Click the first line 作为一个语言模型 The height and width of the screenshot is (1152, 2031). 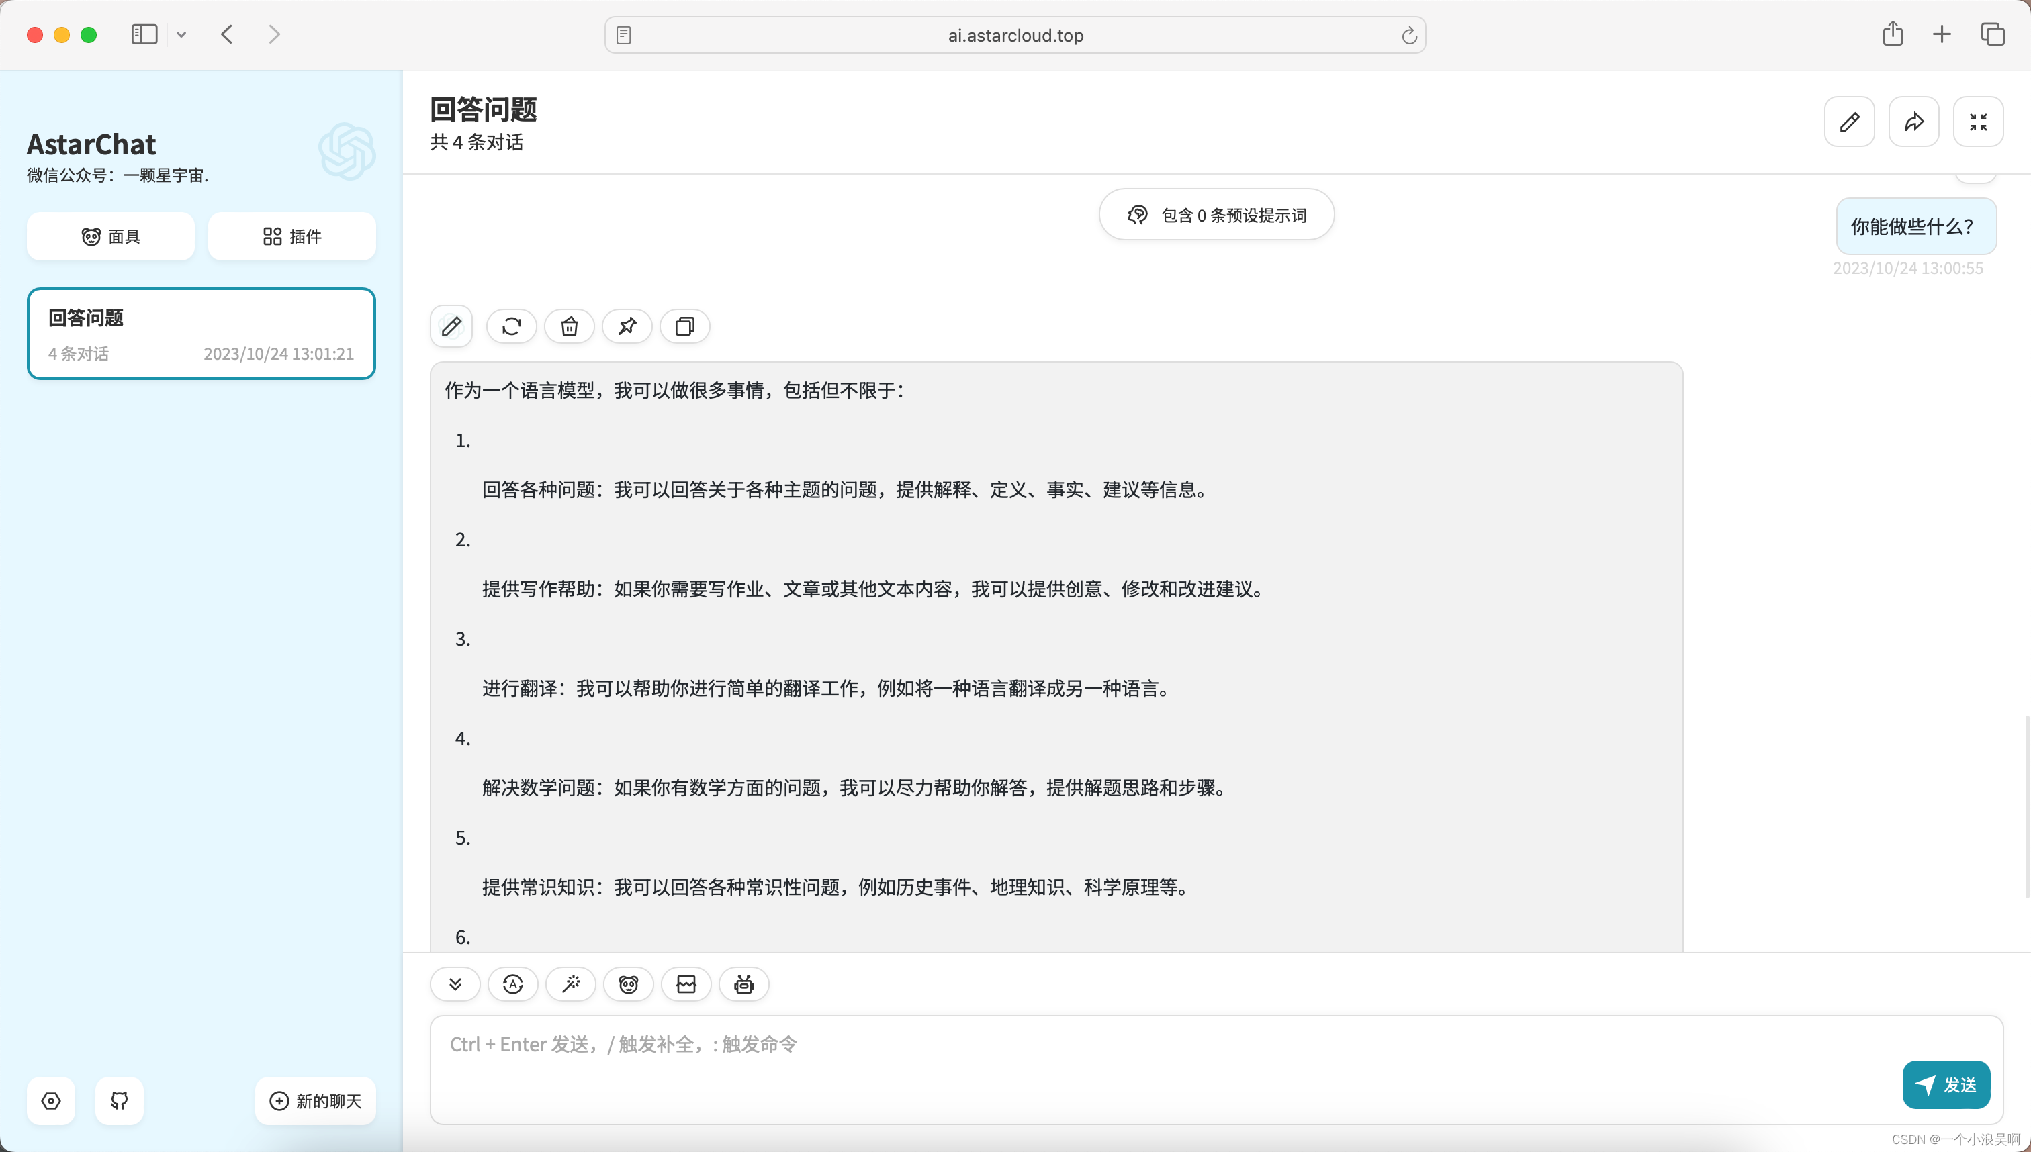[x=674, y=390]
